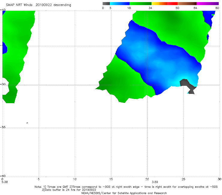
Task: Click the '-55' latitude axis label
Action: pos(3,127)
